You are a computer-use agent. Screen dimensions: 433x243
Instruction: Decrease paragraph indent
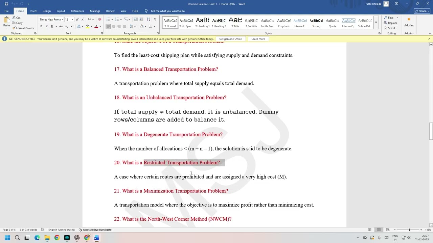click(136, 19)
